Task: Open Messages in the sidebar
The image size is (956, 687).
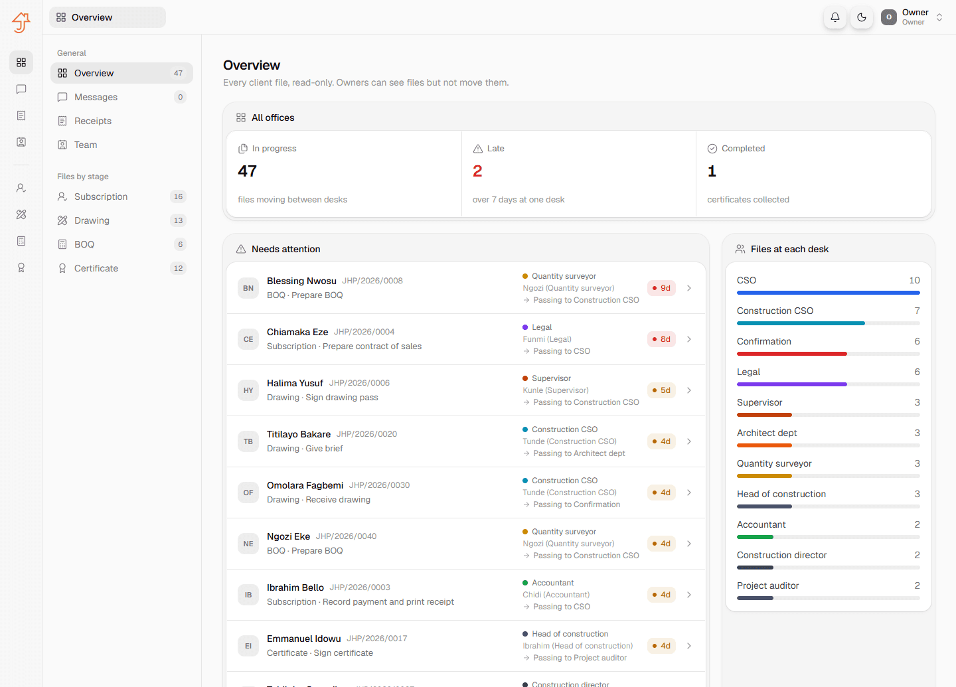Action: click(x=121, y=97)
